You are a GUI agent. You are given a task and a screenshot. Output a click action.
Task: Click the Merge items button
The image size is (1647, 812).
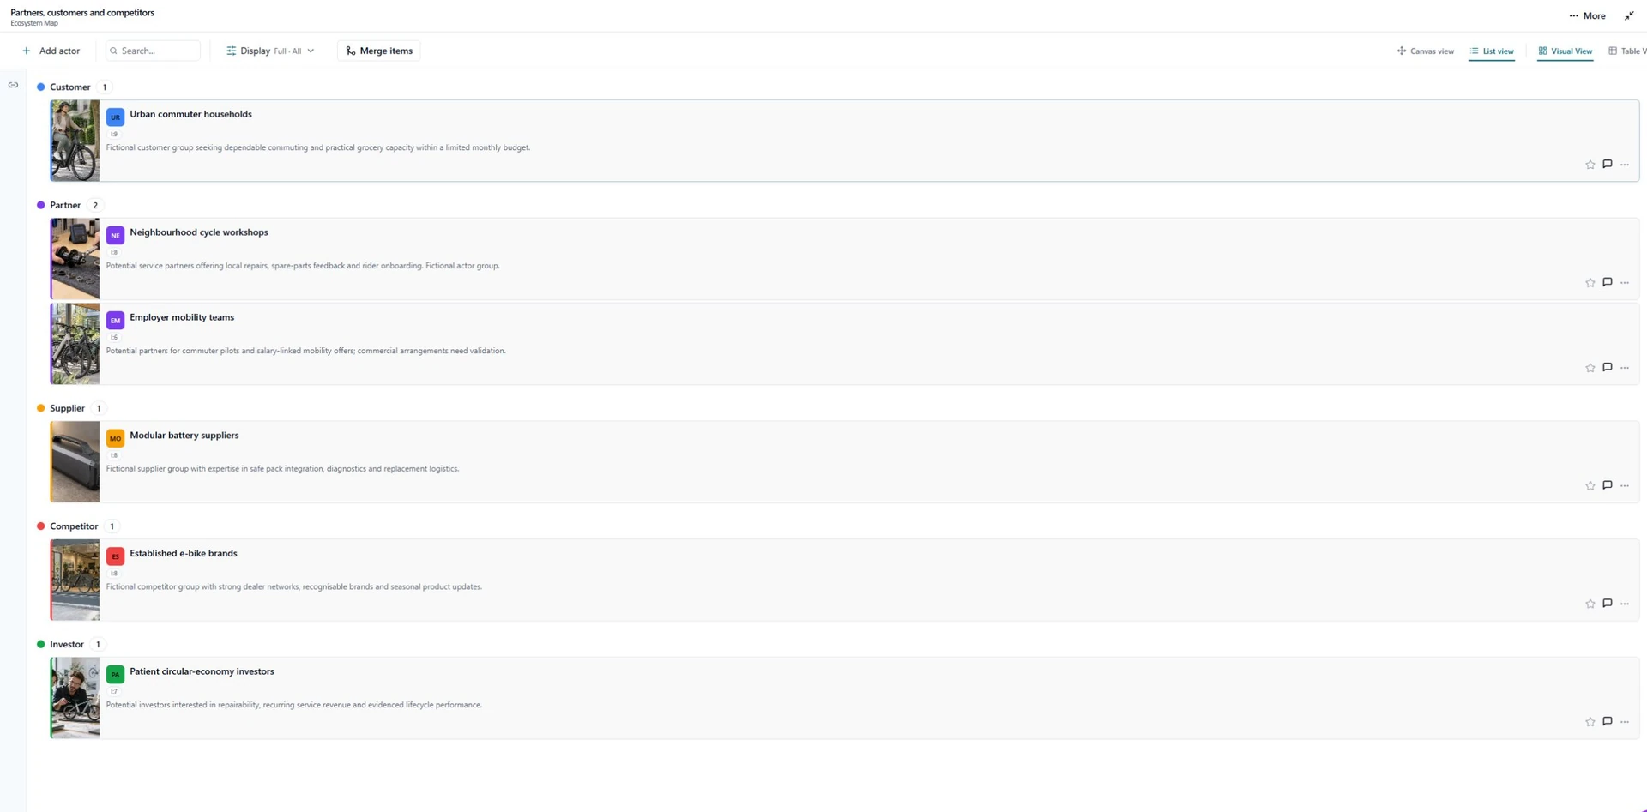tap(379, 51)
